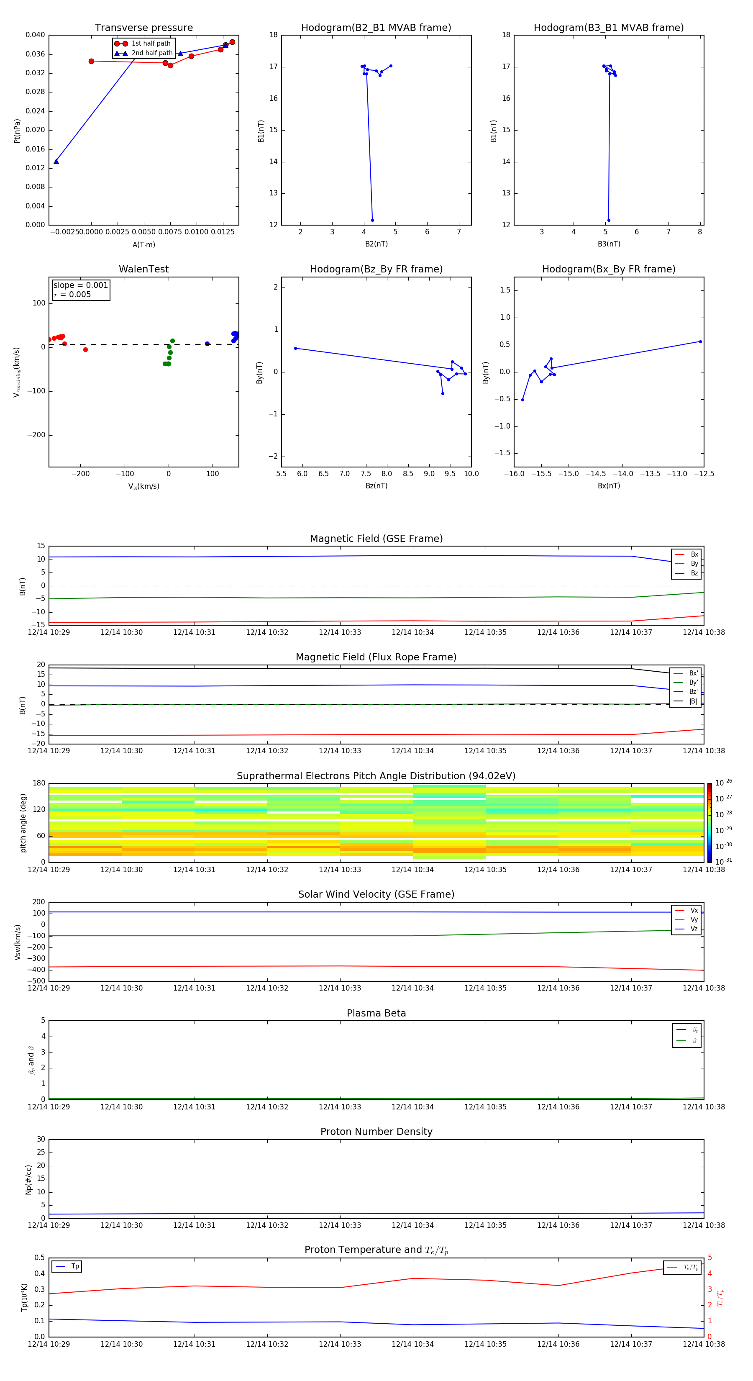This screenshot has height=1381, width=753.
Task: Click the '2nd half path' legend entry
Action: click(x=143, y=53)
